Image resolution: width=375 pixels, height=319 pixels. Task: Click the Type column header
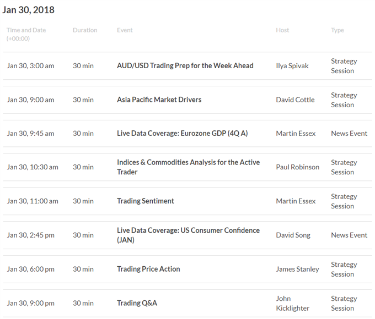click(x=337, y=30)
